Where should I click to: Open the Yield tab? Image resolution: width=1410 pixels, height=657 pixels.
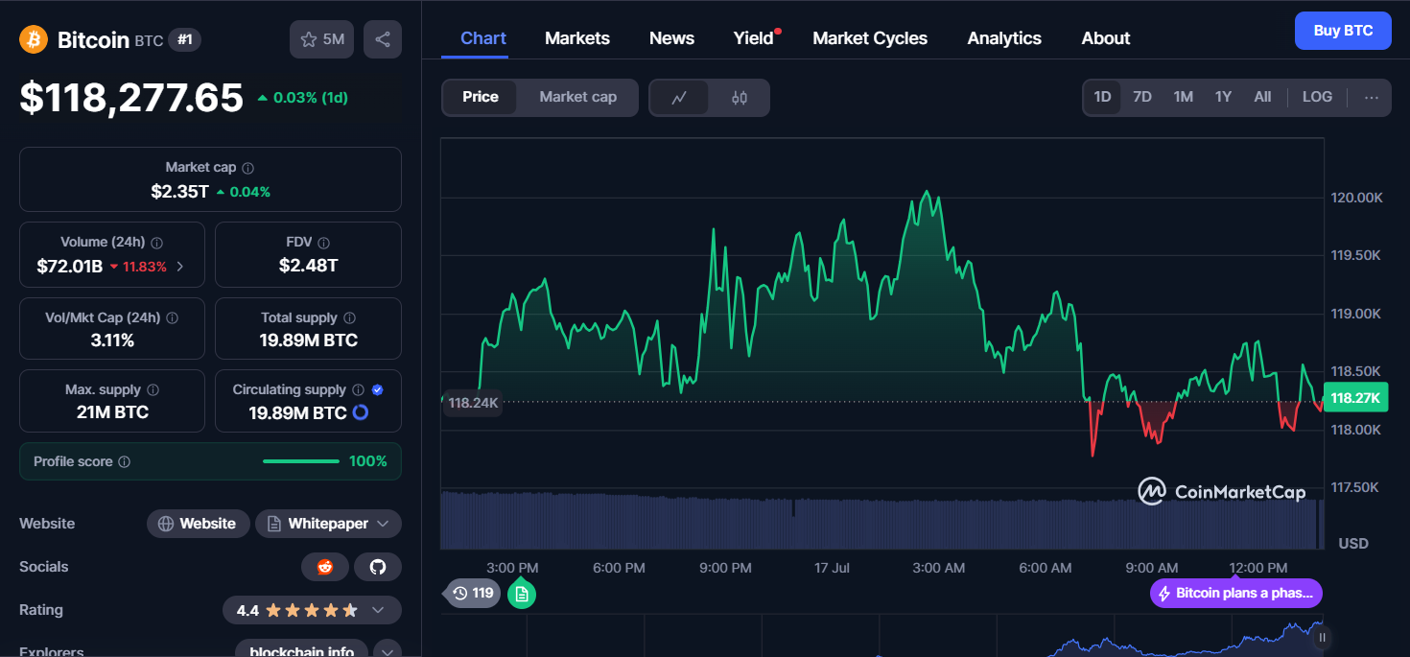tap(754, 38)
